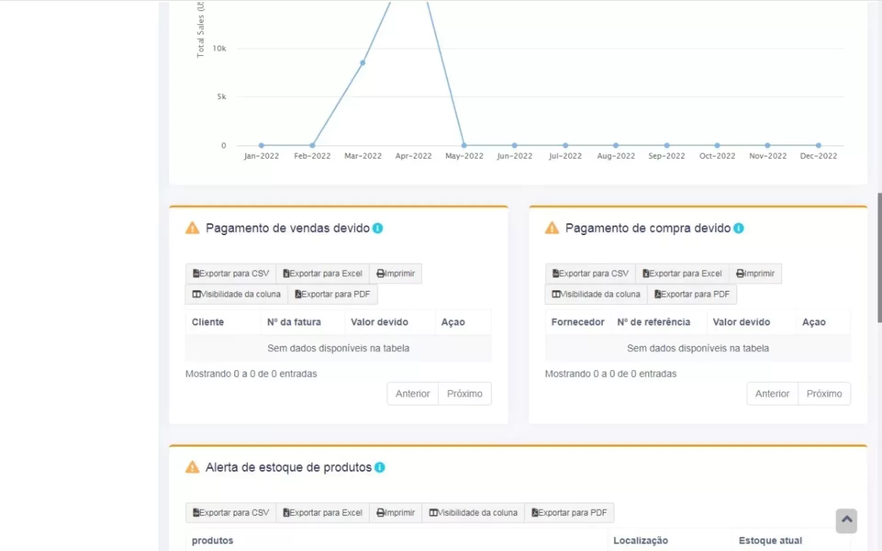Click the page vertical scrollbar
Viewport: 882px width, 551px height.
pos(879,257)
